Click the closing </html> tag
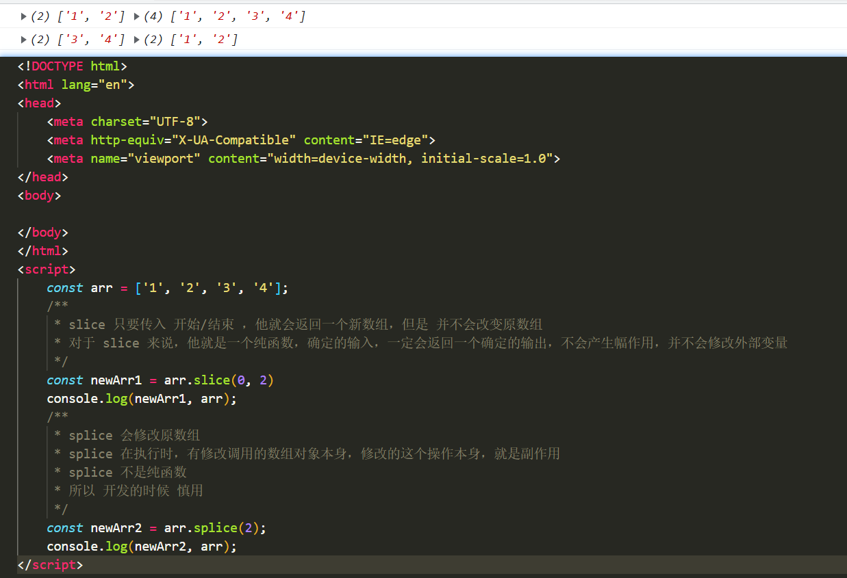This screenshot has width=847, height=578. coord(43,251)
